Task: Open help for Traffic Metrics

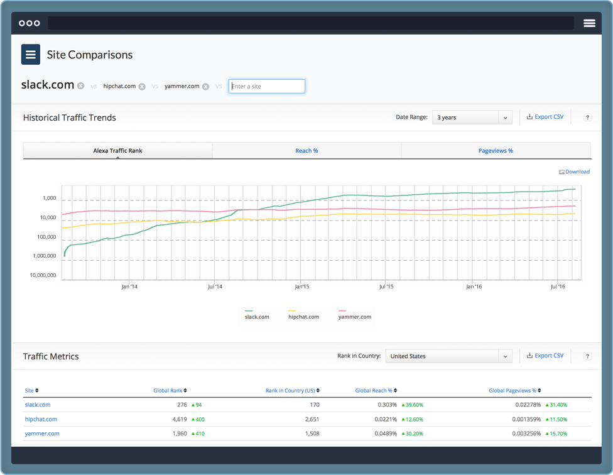Action: click(x=587, y=356)
